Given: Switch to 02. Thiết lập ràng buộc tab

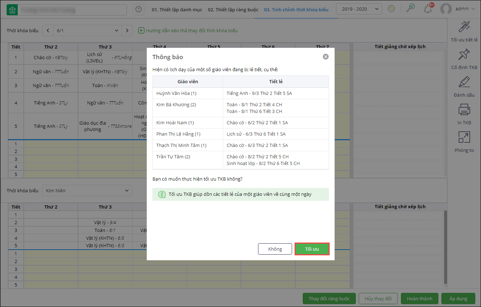Looking at the screenshot, I should click(233, 10).
